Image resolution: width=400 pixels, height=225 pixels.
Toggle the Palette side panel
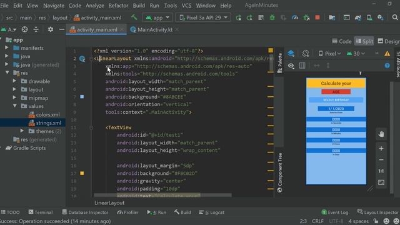pyautogui.click(x=280, y=62)
